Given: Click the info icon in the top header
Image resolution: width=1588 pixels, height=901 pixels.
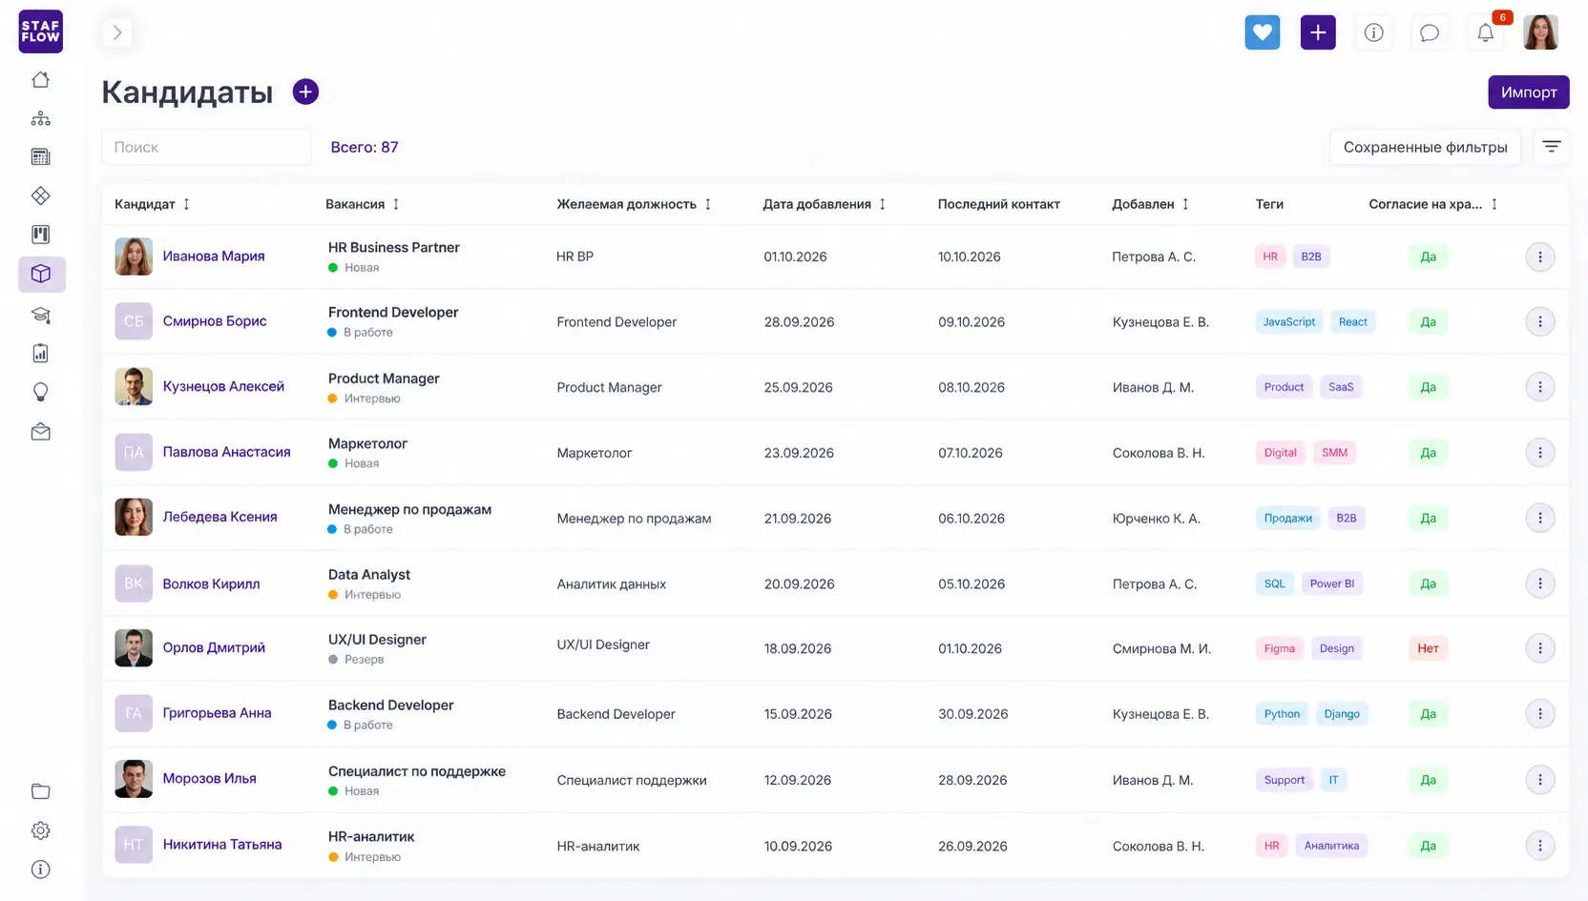Looking at the screenshot, I should pos(1373,32).
